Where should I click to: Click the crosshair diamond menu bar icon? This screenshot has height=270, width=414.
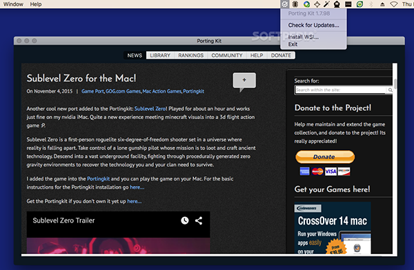[x=317, y=4]
